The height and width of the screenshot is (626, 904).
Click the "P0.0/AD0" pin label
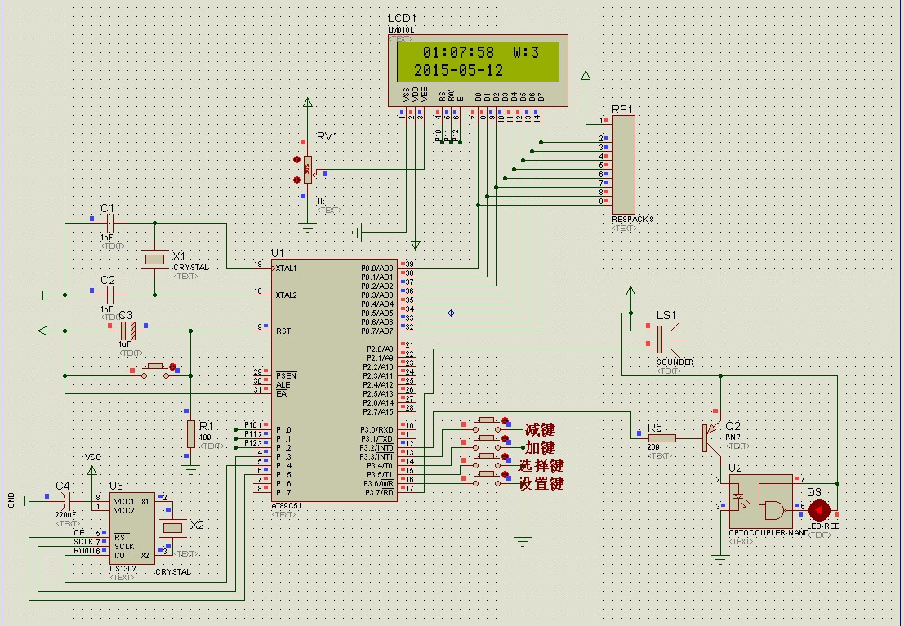pos(377,269)
